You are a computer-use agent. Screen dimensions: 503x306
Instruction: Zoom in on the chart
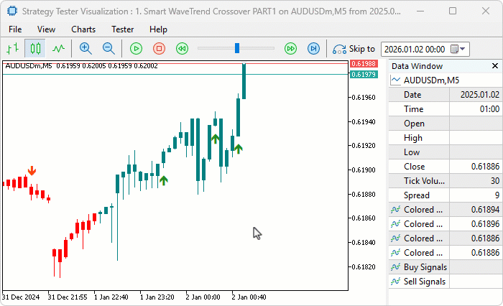(x=86, y=49)
